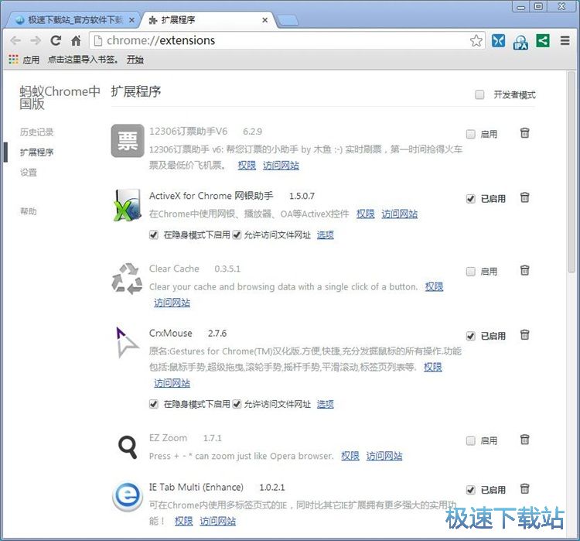
Task: Select 扩展程序 in the sidebar
Action: click(36, 152)
